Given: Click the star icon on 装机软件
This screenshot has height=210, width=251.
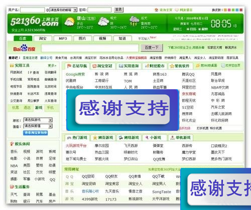Looking at the screenshot, I should point(172,66).
